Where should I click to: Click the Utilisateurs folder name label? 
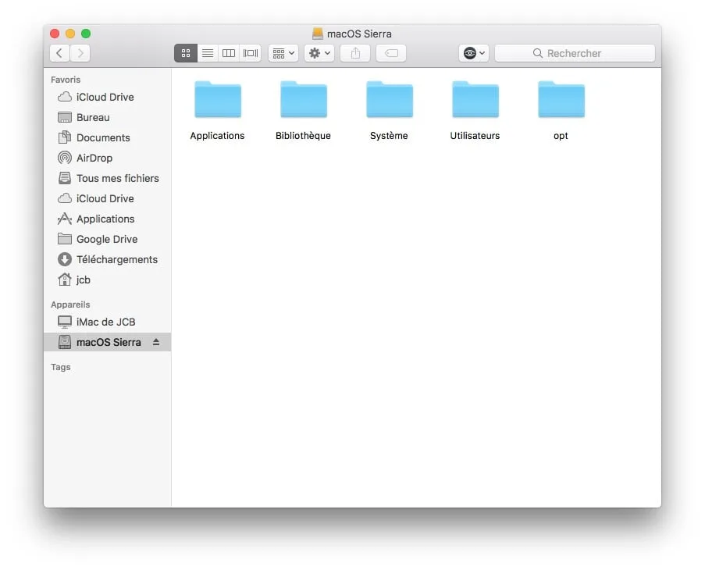coord(475,136)
